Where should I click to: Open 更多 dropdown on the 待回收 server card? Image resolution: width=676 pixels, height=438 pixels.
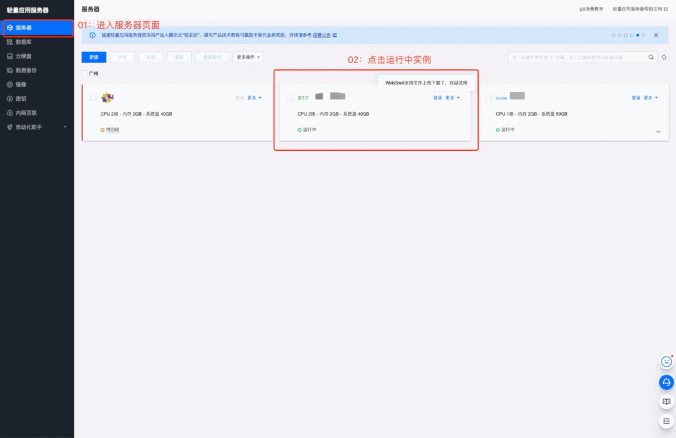point(254,98)
